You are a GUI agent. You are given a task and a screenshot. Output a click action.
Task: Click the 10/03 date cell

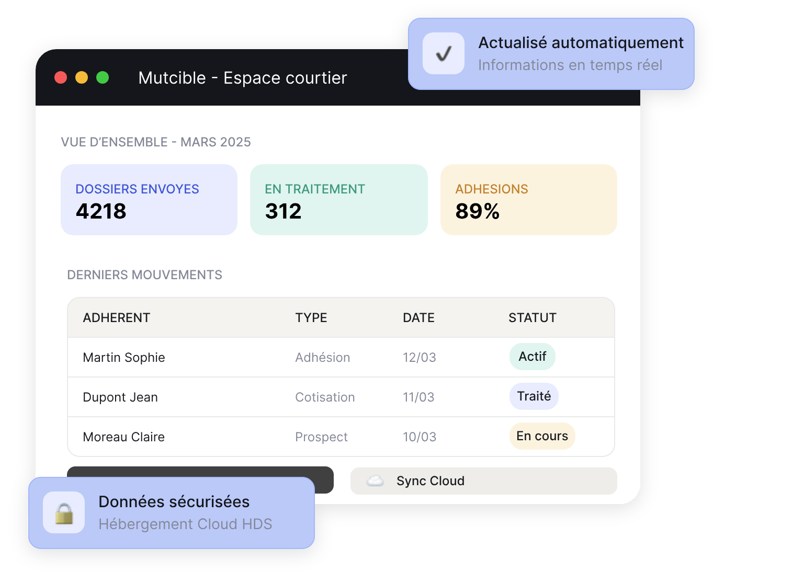tap(420, 437)
